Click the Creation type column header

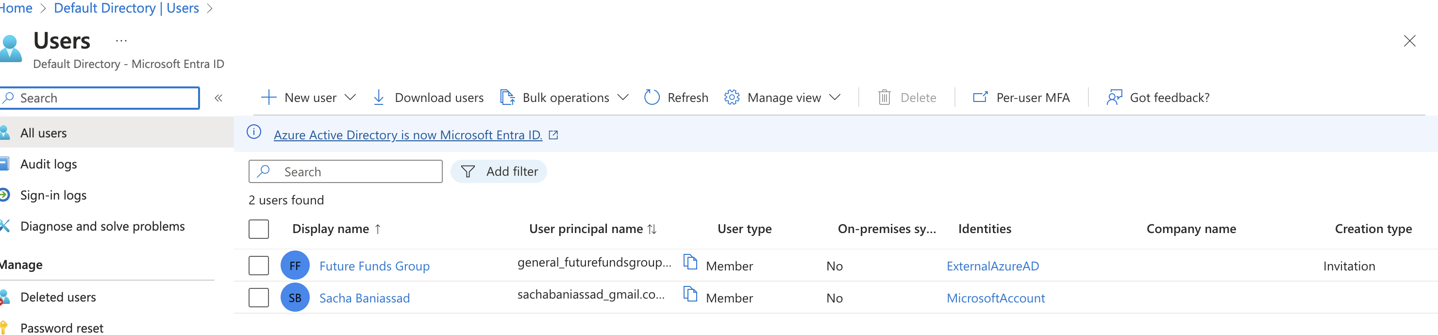point(1373,230)
